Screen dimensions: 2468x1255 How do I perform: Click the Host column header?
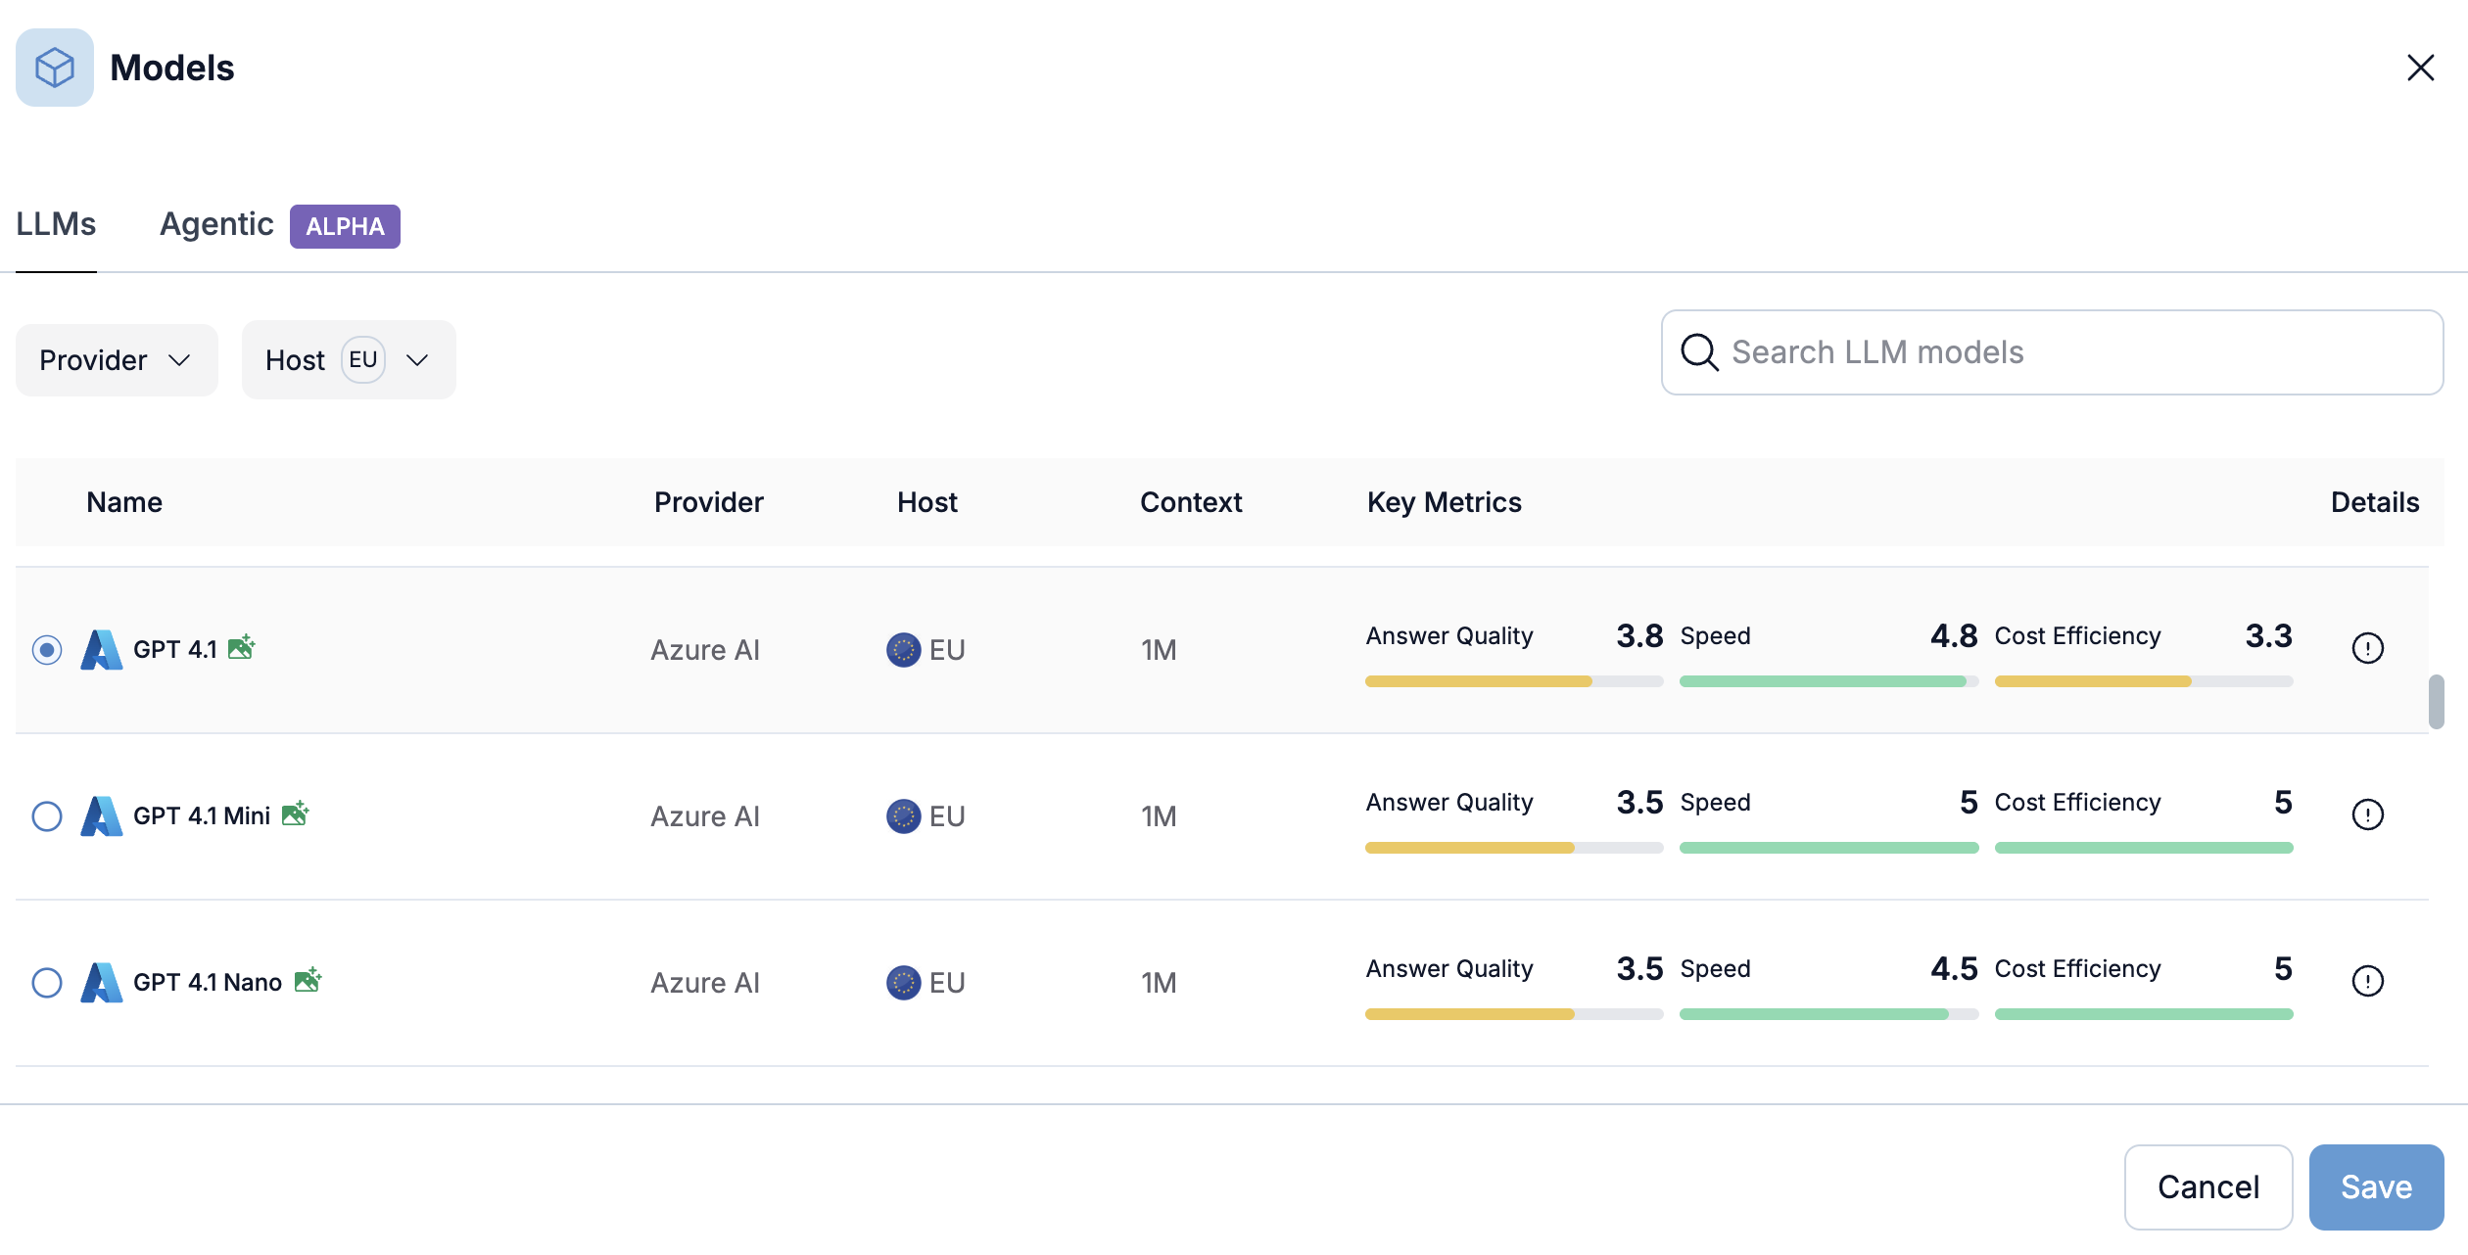(x=926, y=502)
